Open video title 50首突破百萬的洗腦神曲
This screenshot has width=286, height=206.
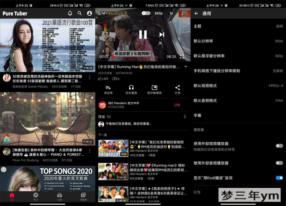click(47, 79)
